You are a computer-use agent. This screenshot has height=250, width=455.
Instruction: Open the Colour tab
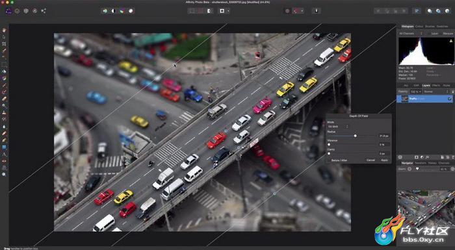click(x=419, y=27)
